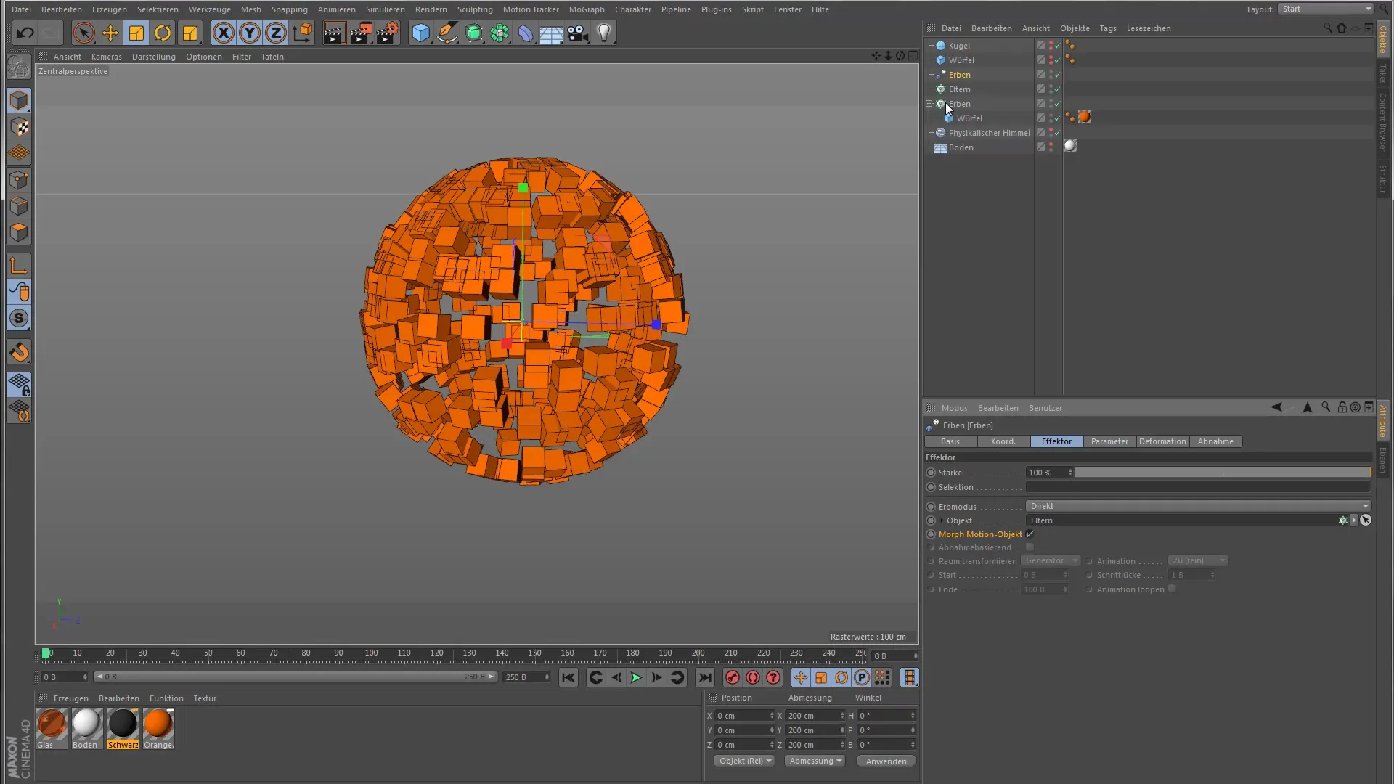Image resolution: width=1394 pixels, height=784 pixels.
Task: Go to end of animation
Action: click(704, 677)
